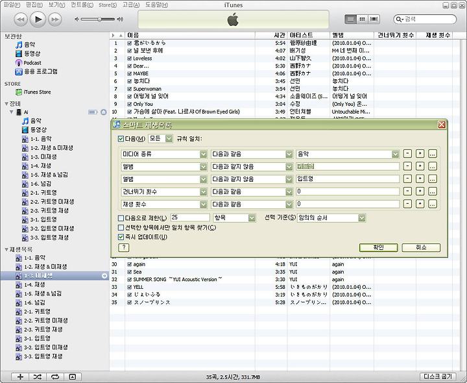
Task: Click the 디스크 굽기 button
Action: [438, 377]
